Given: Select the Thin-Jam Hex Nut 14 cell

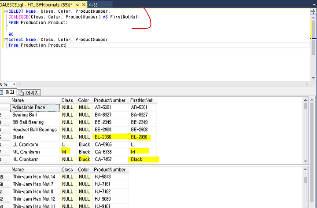Looking at the screenshot, I should pyautogui.click(x=35, y=177).
